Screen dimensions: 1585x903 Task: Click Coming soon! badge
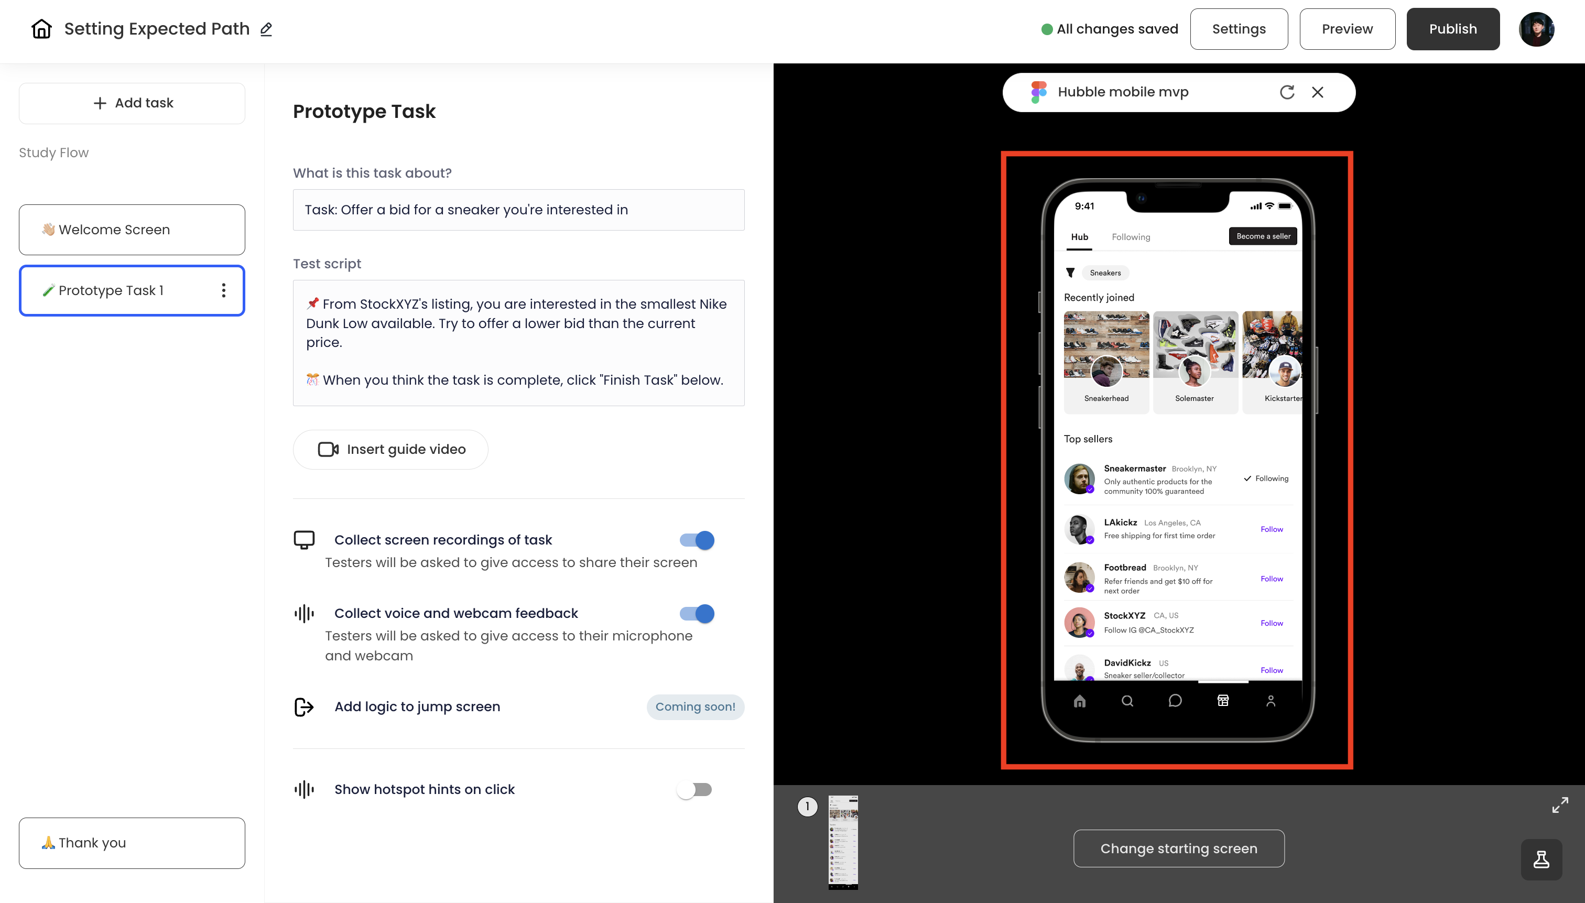point(695,707)
